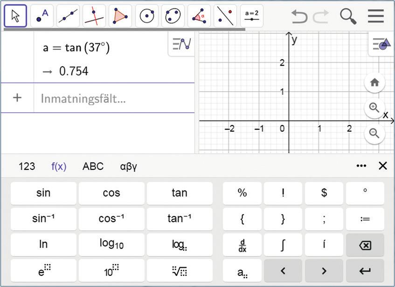Move cursor left with arrow key

(x=283, y=271)
